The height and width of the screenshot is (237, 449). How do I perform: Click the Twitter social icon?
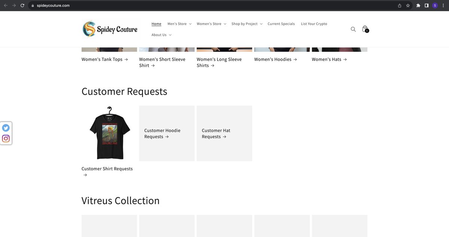tap(6, 128)
